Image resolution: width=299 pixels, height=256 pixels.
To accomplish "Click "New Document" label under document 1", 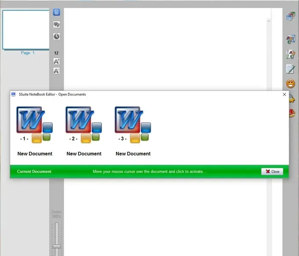I will click(35, 154).
